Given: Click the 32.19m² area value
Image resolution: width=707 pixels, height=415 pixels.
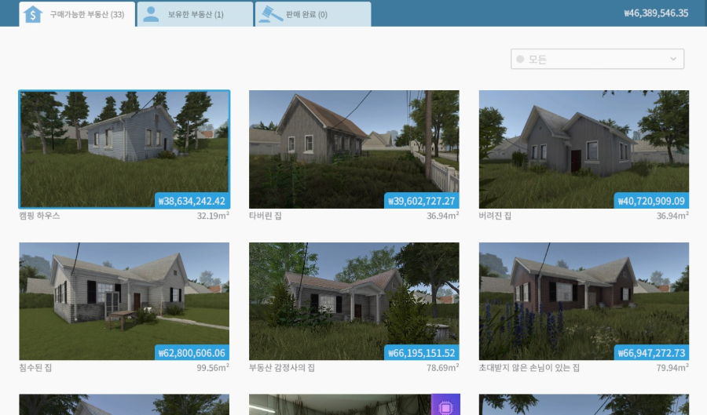Looking at the screenshot, I should coord(213,216).
